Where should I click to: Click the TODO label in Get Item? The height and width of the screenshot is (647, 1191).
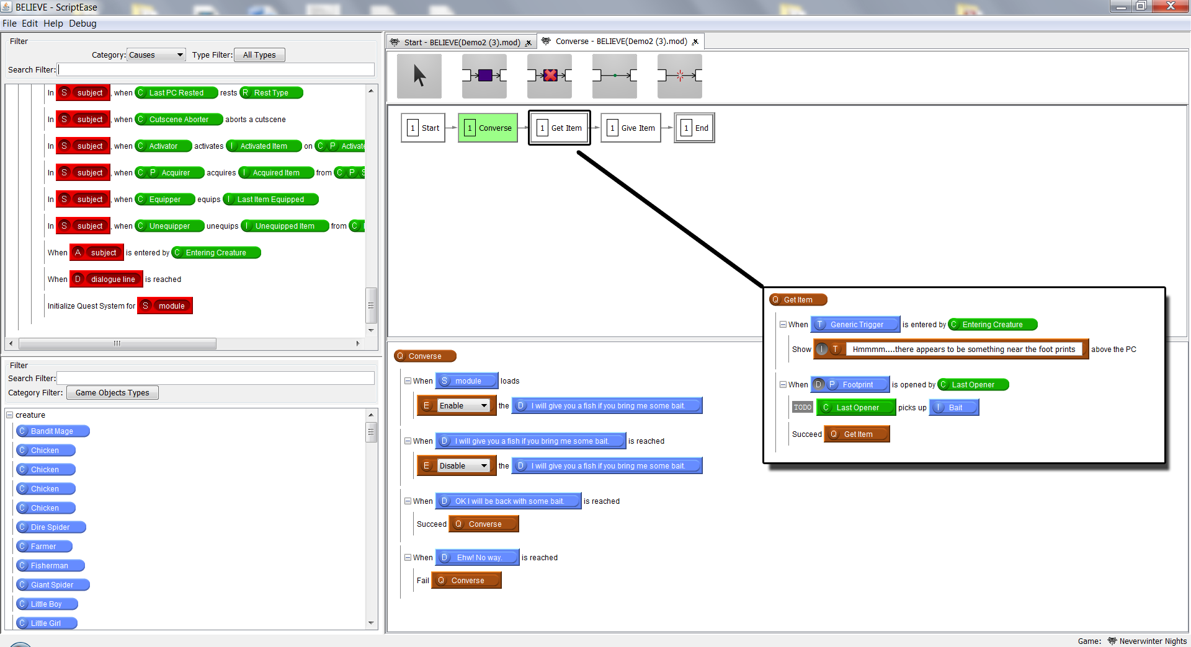pos(802,407)
